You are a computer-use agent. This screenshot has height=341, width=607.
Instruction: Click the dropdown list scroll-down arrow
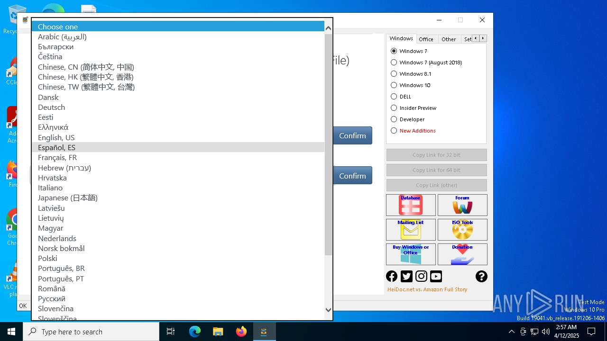click(328, 310)
